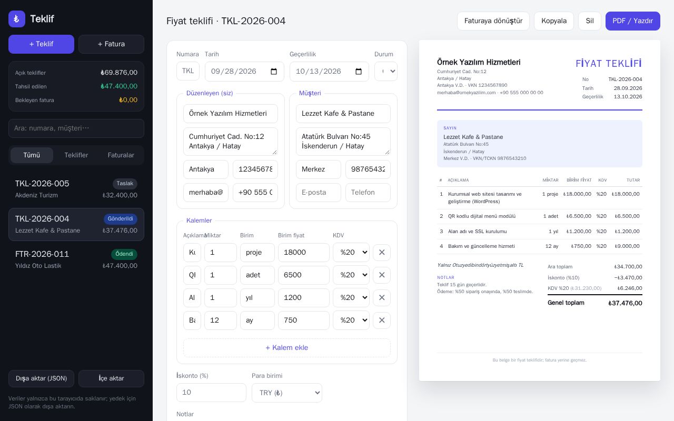674x421 pixels.
Task: Add a line with + Kalem ekle
Action: (x=287, y=348)
